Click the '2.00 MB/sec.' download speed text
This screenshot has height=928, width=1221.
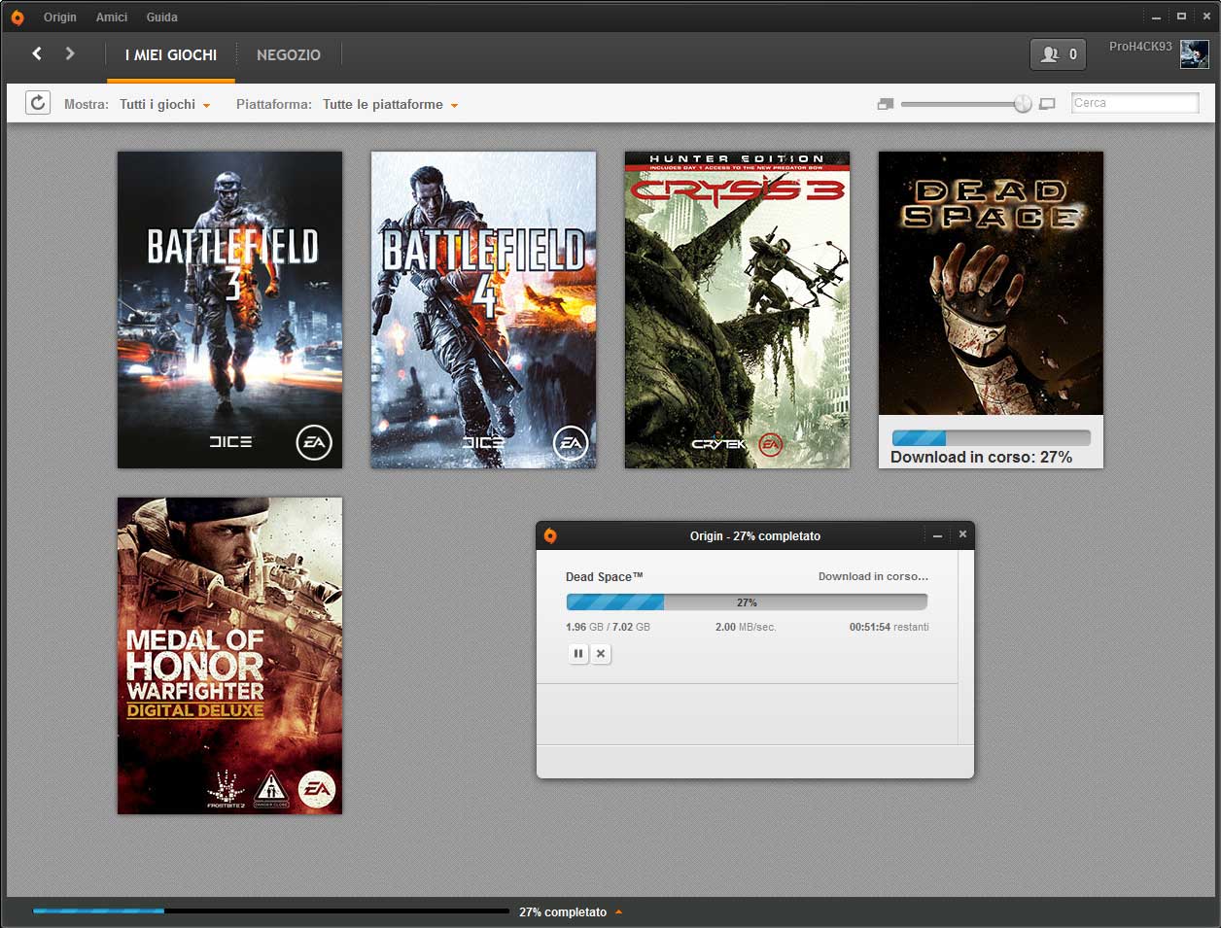(746, 627)
